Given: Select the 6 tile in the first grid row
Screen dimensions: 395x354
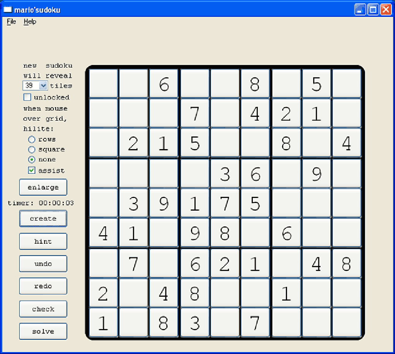Looking at the screenshot, I should (x=164, y=84).
